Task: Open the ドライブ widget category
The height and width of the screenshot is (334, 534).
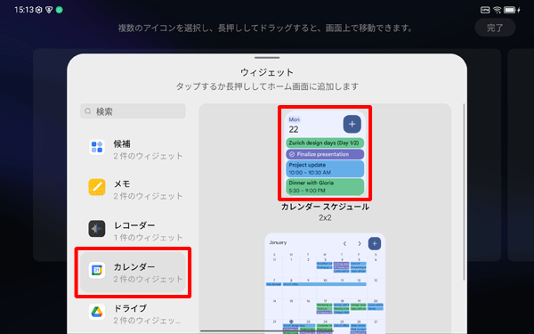Action: click(133, 314)
